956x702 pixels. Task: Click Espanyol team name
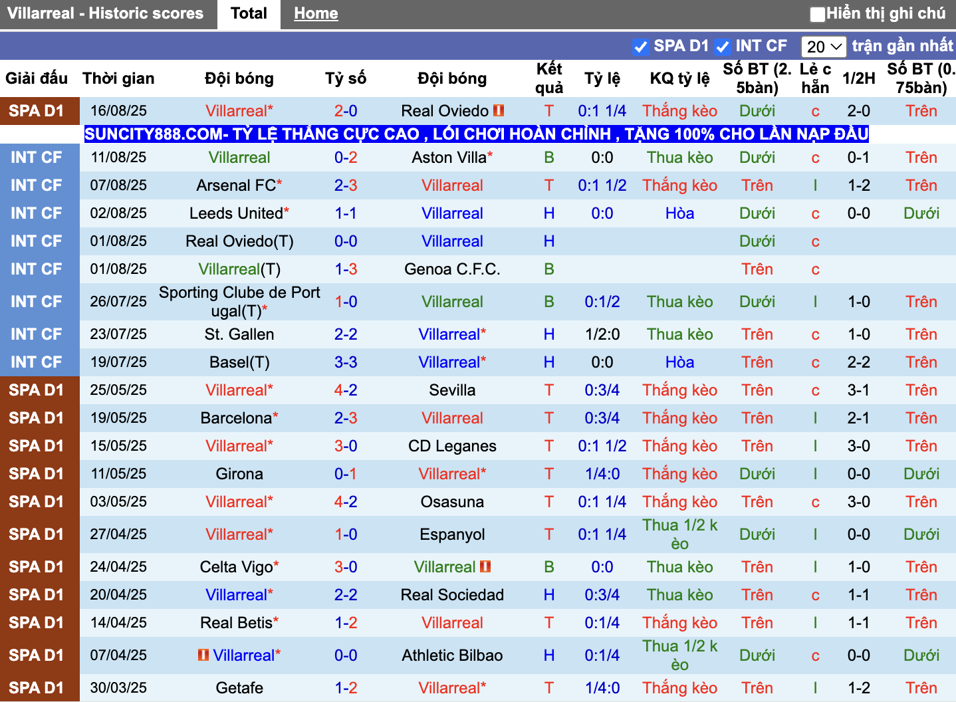coord(452,534)
